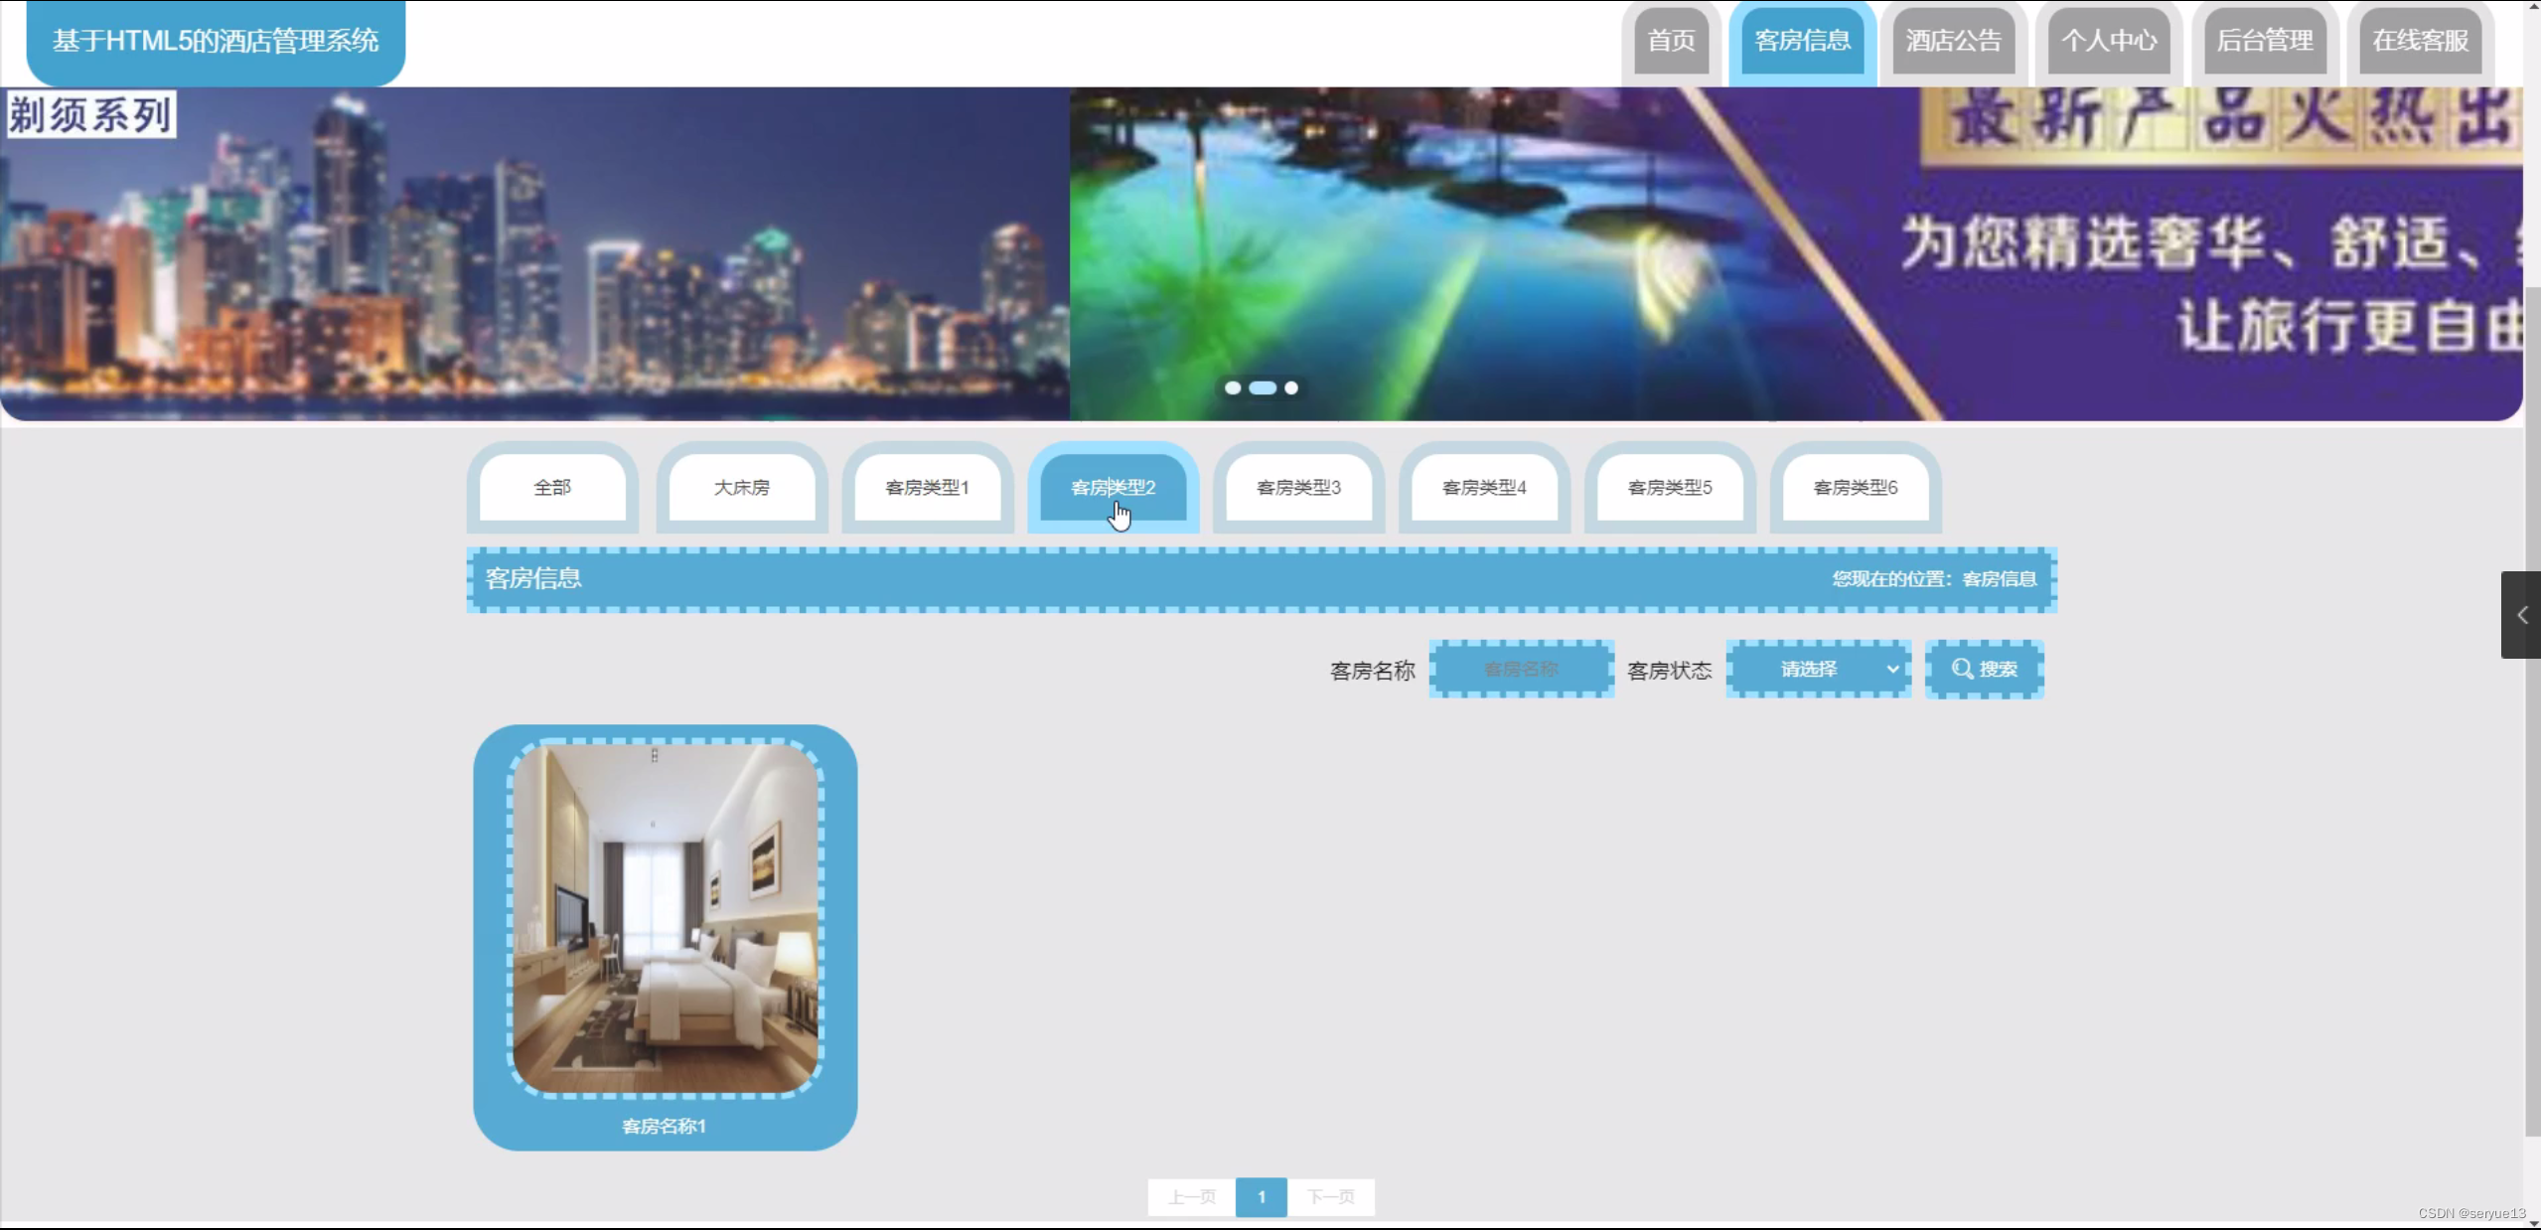The image size is (2541, 1230).
Task: Open the 客房名称1 room thumbnail
Action: 665,919
